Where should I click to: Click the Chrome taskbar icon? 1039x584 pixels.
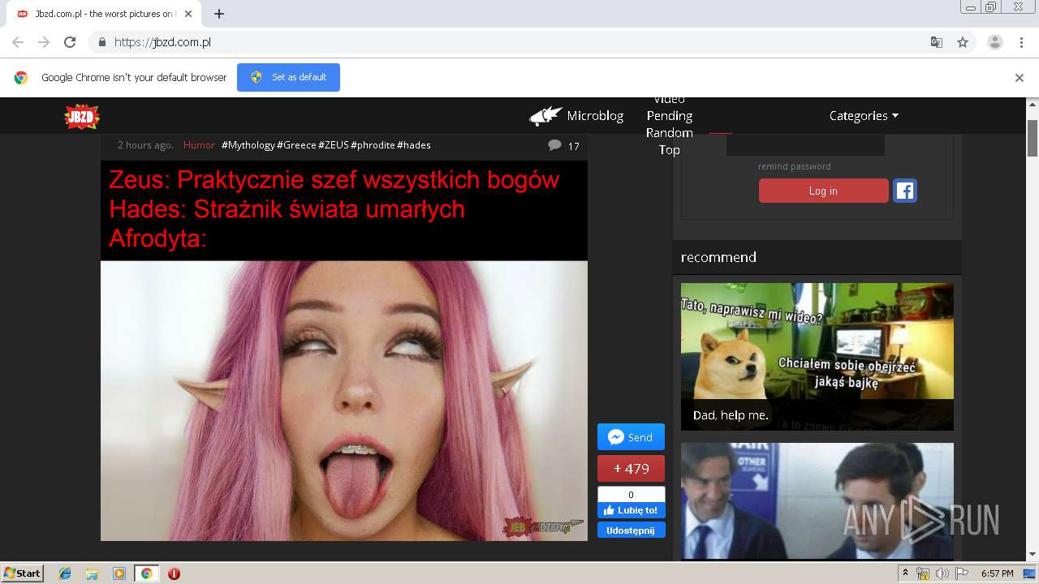tap(146, 573)
